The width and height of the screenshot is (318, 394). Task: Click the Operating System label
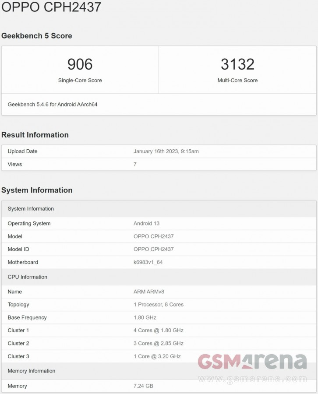[x=29, y=223]
